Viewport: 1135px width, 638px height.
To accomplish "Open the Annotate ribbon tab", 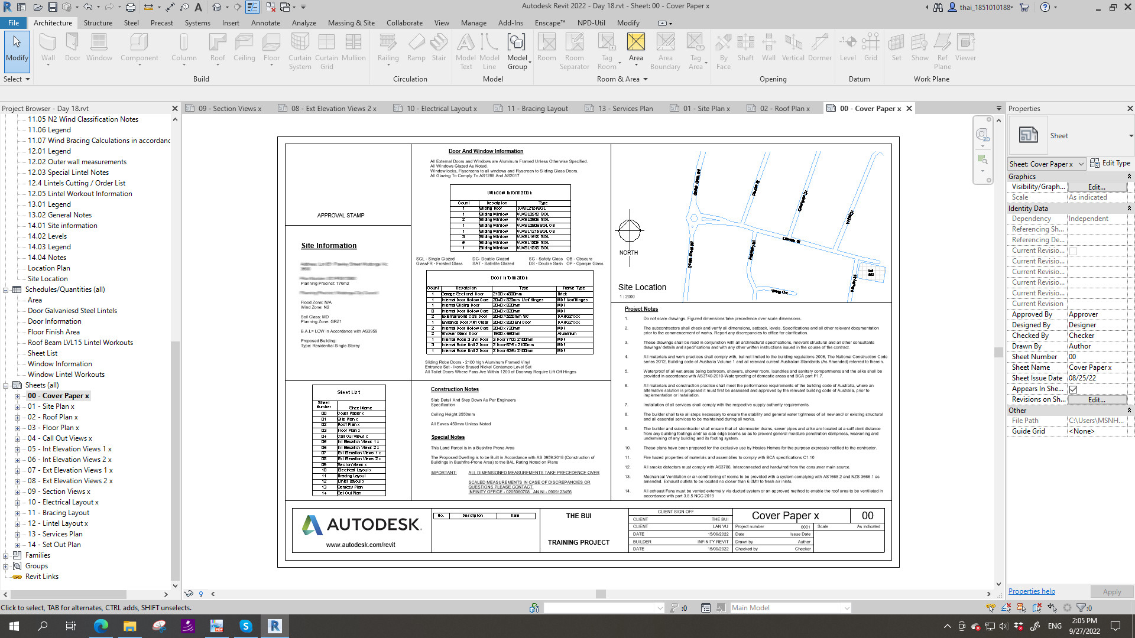I will (x=265, y=23).
